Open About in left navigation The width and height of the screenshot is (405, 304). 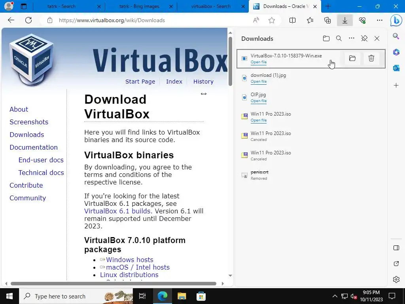(x=19, y=109)
